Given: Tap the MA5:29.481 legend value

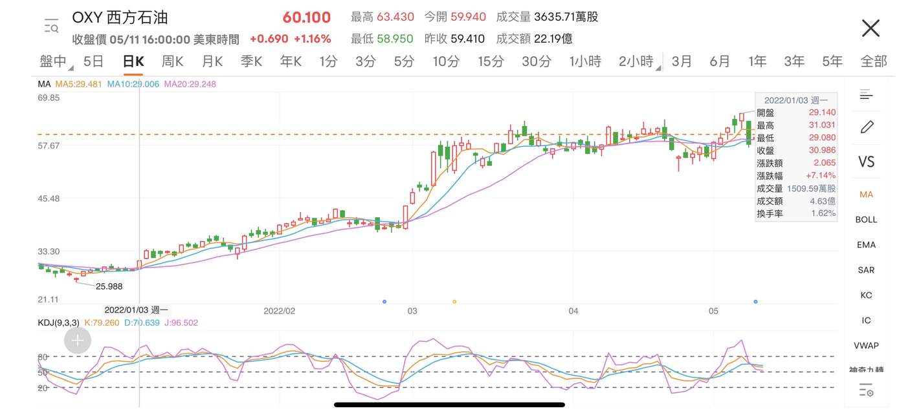Looking at the screenshot, I should [78, 84].
